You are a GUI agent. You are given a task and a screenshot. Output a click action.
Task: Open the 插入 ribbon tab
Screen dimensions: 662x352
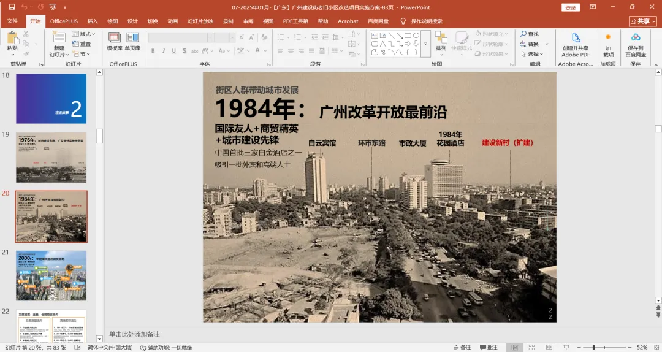pyautogui.click(x=93, y=21)
